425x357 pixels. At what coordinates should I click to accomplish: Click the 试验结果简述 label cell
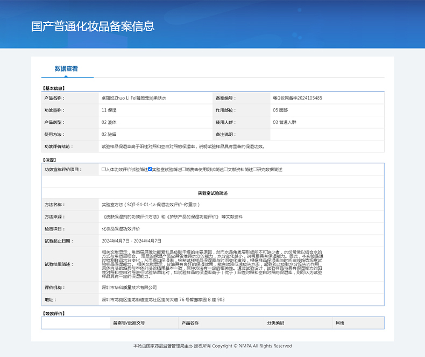click(70, 264)
